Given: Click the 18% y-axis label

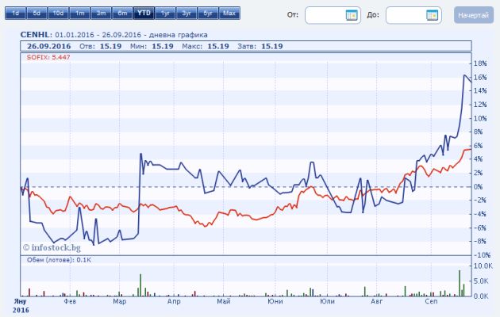Looking at the screenshot, I should 480,63.
